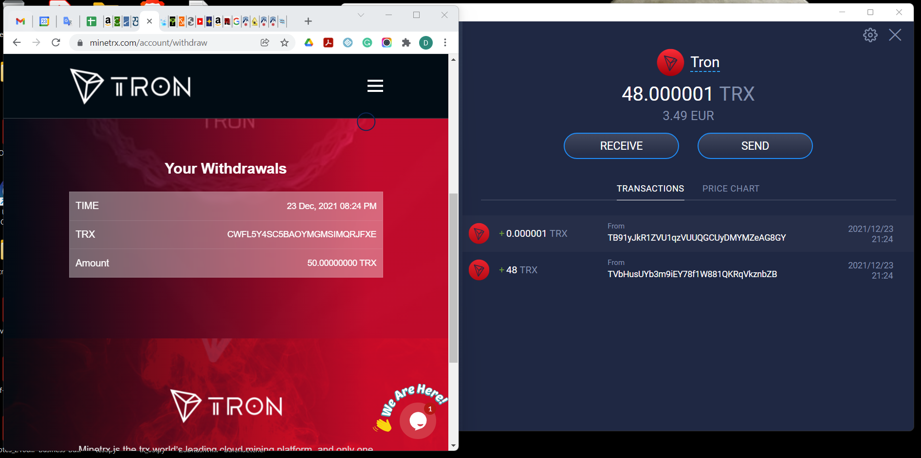The height and width of the screenshot is (458, 921).
Task: Click Tron icon of 48 TRX transaction
Action: [479, 270]
